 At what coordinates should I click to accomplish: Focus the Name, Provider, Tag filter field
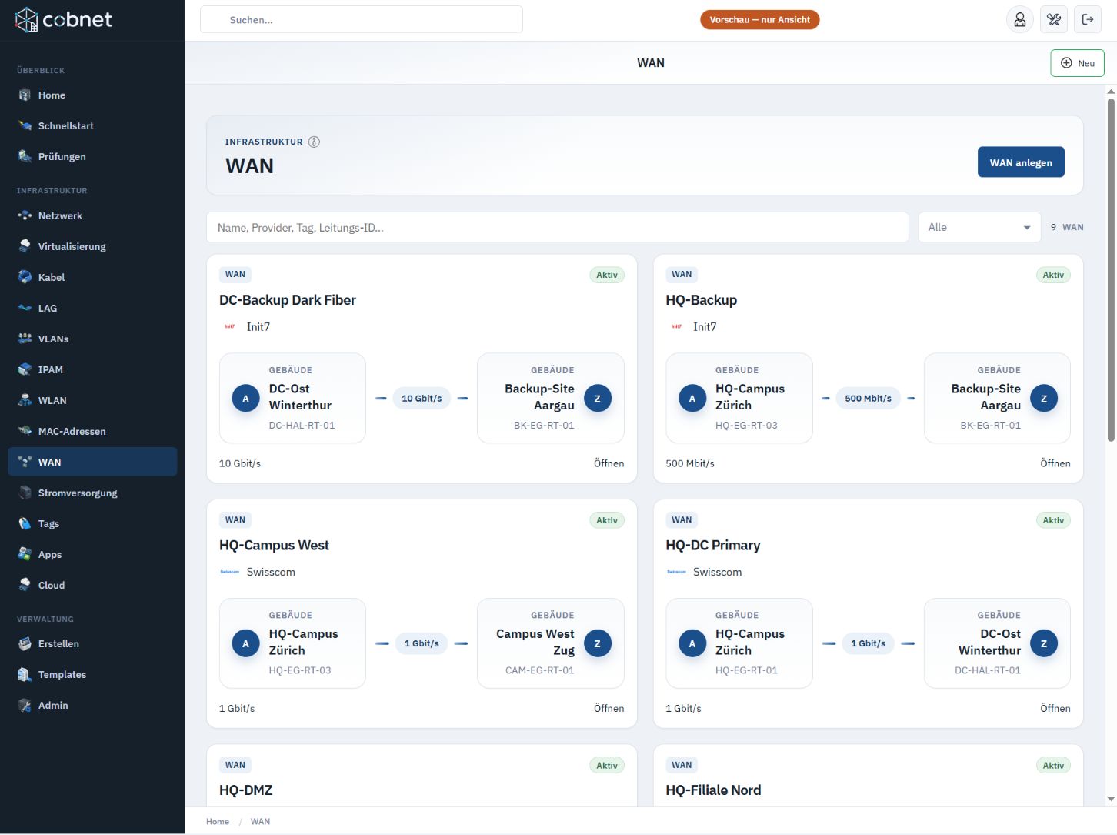[x=558, y=228]
